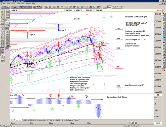Screen dimensions: 166x127
Task: Expand the Window menu
Action: point(28,4)
